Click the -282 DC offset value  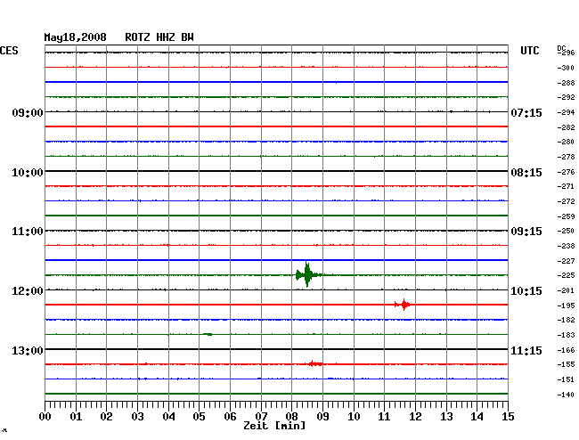coord(566,127)
